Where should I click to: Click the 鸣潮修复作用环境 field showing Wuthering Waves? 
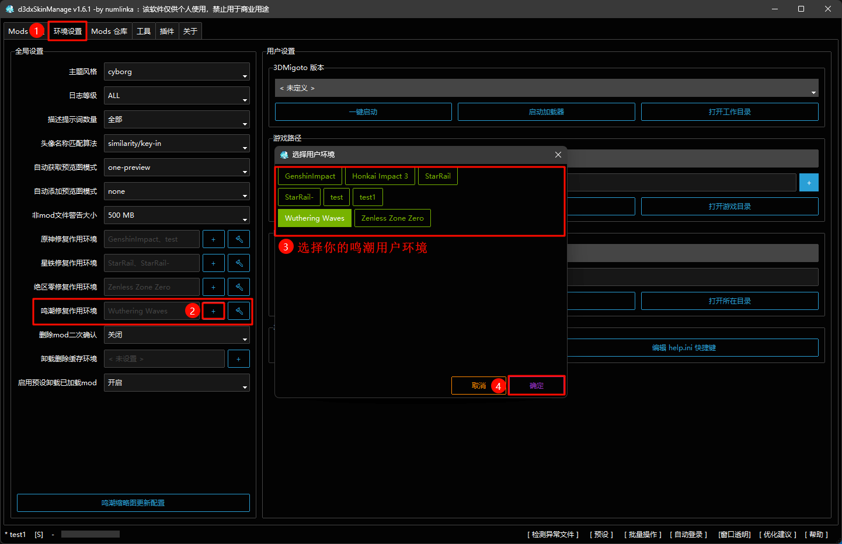152,311
